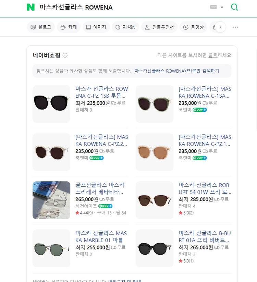The width and height of the screenshot is (257, 282).
Task: Click 다른 사이트를 보시려면 클릭하세요 link
Action: [194, 55]
